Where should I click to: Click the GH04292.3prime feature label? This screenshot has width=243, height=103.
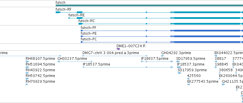coord(176,53)
